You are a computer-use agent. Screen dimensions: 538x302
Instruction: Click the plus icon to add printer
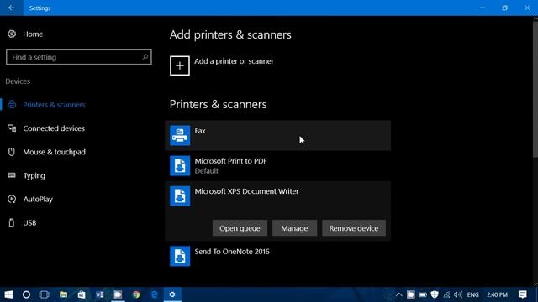179,65
